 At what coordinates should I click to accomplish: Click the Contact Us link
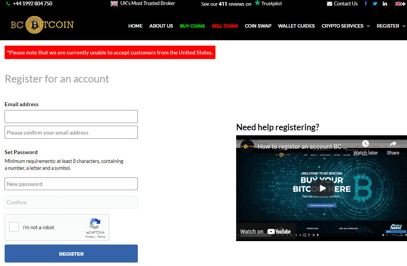[x=346, y=3]
